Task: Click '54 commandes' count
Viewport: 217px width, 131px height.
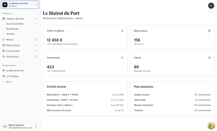Action: 202,110
